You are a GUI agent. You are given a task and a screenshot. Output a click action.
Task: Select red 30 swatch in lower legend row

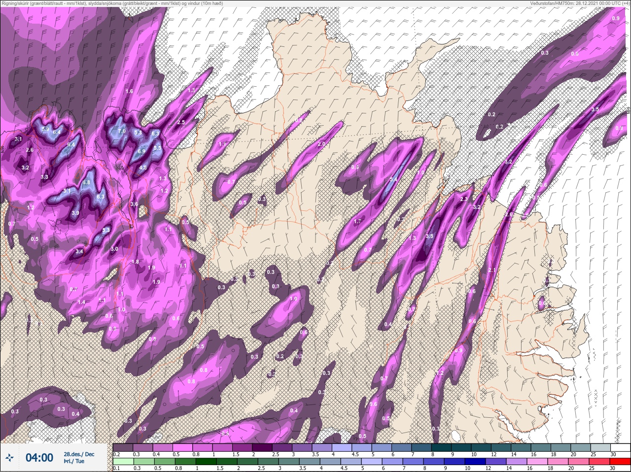(x=620, y=462)
